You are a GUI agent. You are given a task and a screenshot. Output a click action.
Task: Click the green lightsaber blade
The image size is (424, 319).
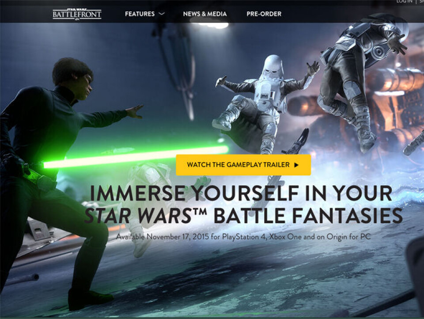(x=132, y=158)
